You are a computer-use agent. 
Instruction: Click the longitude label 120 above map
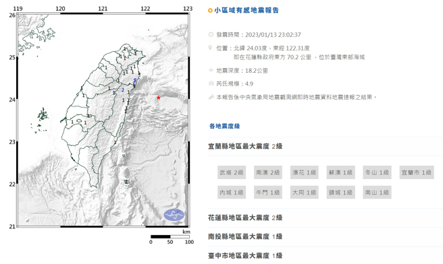tap(60, 9)
